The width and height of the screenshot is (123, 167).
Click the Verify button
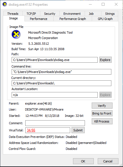(x=102, y=105)
